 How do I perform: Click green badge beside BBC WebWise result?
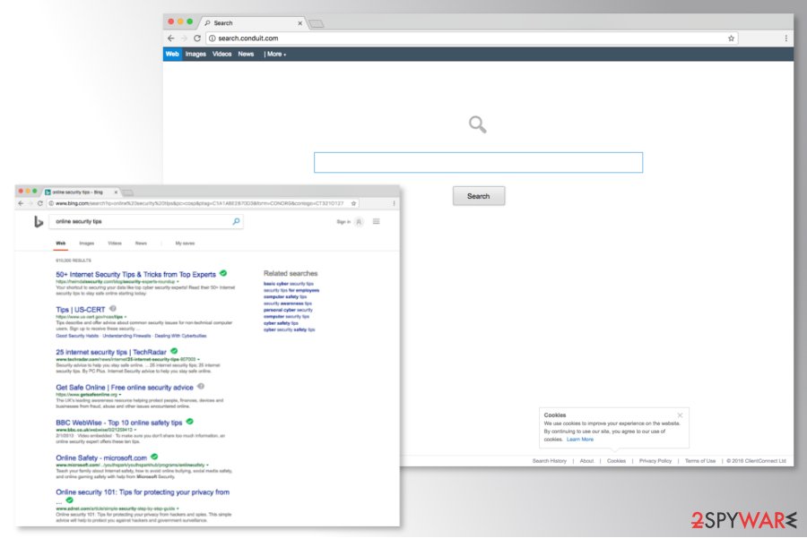point(189,422)
